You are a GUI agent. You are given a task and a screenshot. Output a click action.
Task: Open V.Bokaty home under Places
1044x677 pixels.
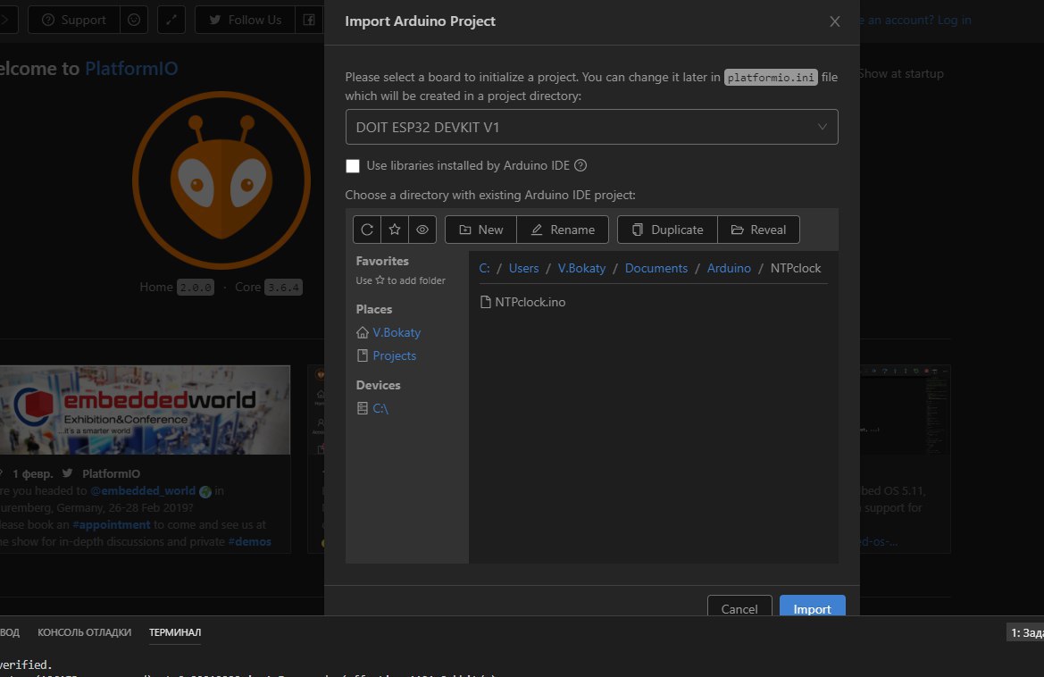click(397, 332)
